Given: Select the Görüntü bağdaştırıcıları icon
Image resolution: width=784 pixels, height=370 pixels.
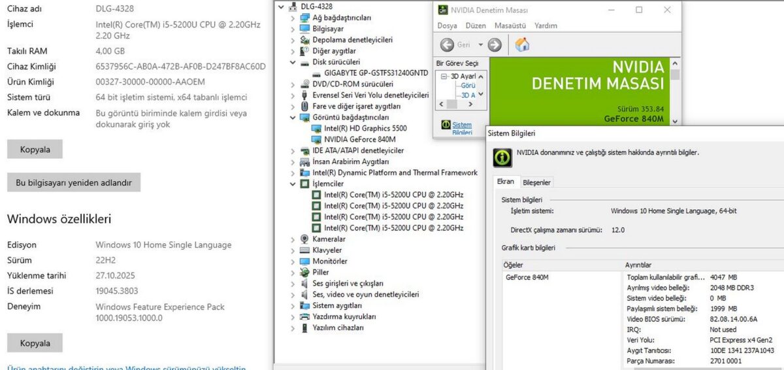Looking at the screenshot, I should click(x=304, y=118).
